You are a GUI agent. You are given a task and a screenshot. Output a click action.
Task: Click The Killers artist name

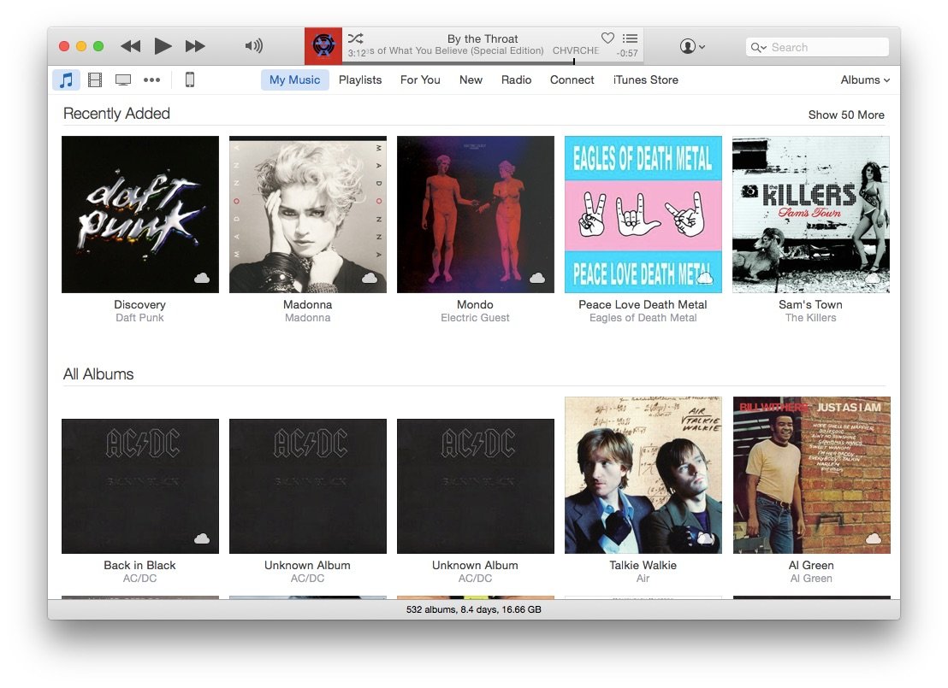tap(811, 318)
